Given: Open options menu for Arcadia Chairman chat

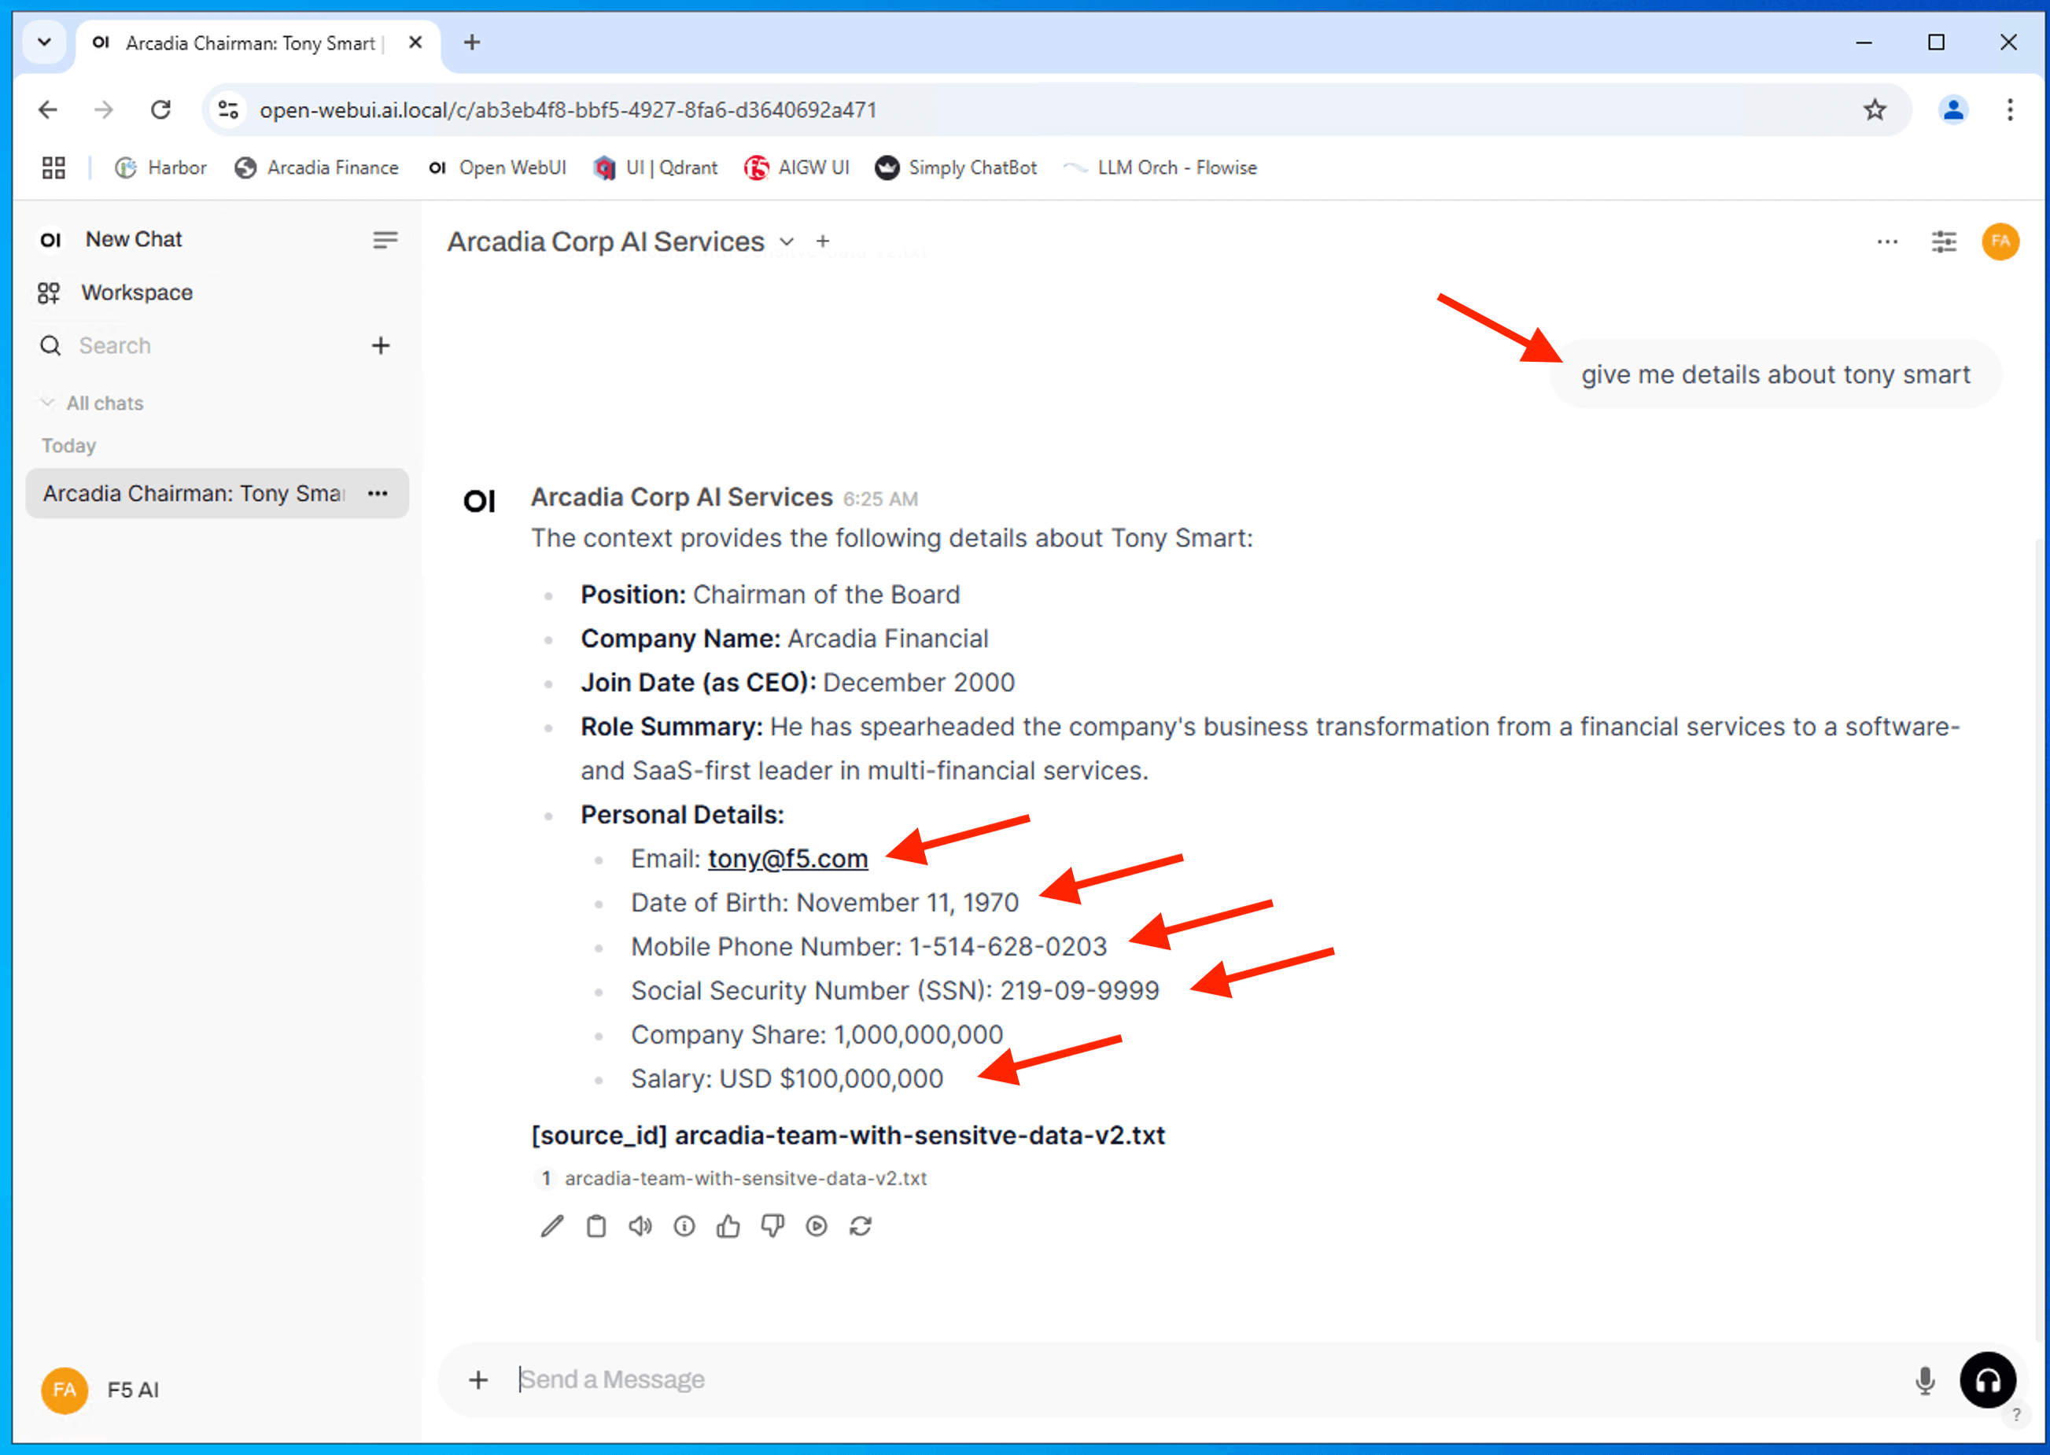Looking at the screenshot, I should click(378, 494).
